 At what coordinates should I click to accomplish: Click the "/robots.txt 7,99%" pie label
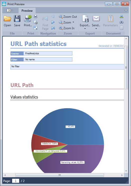click(x=49, y=143)
